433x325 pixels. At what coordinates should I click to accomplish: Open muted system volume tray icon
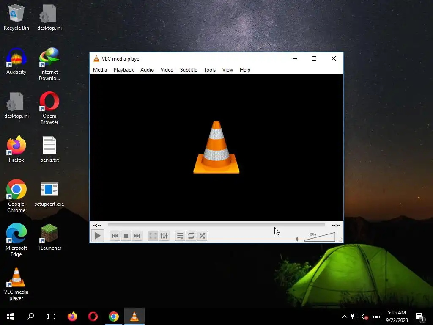(365, 317)
